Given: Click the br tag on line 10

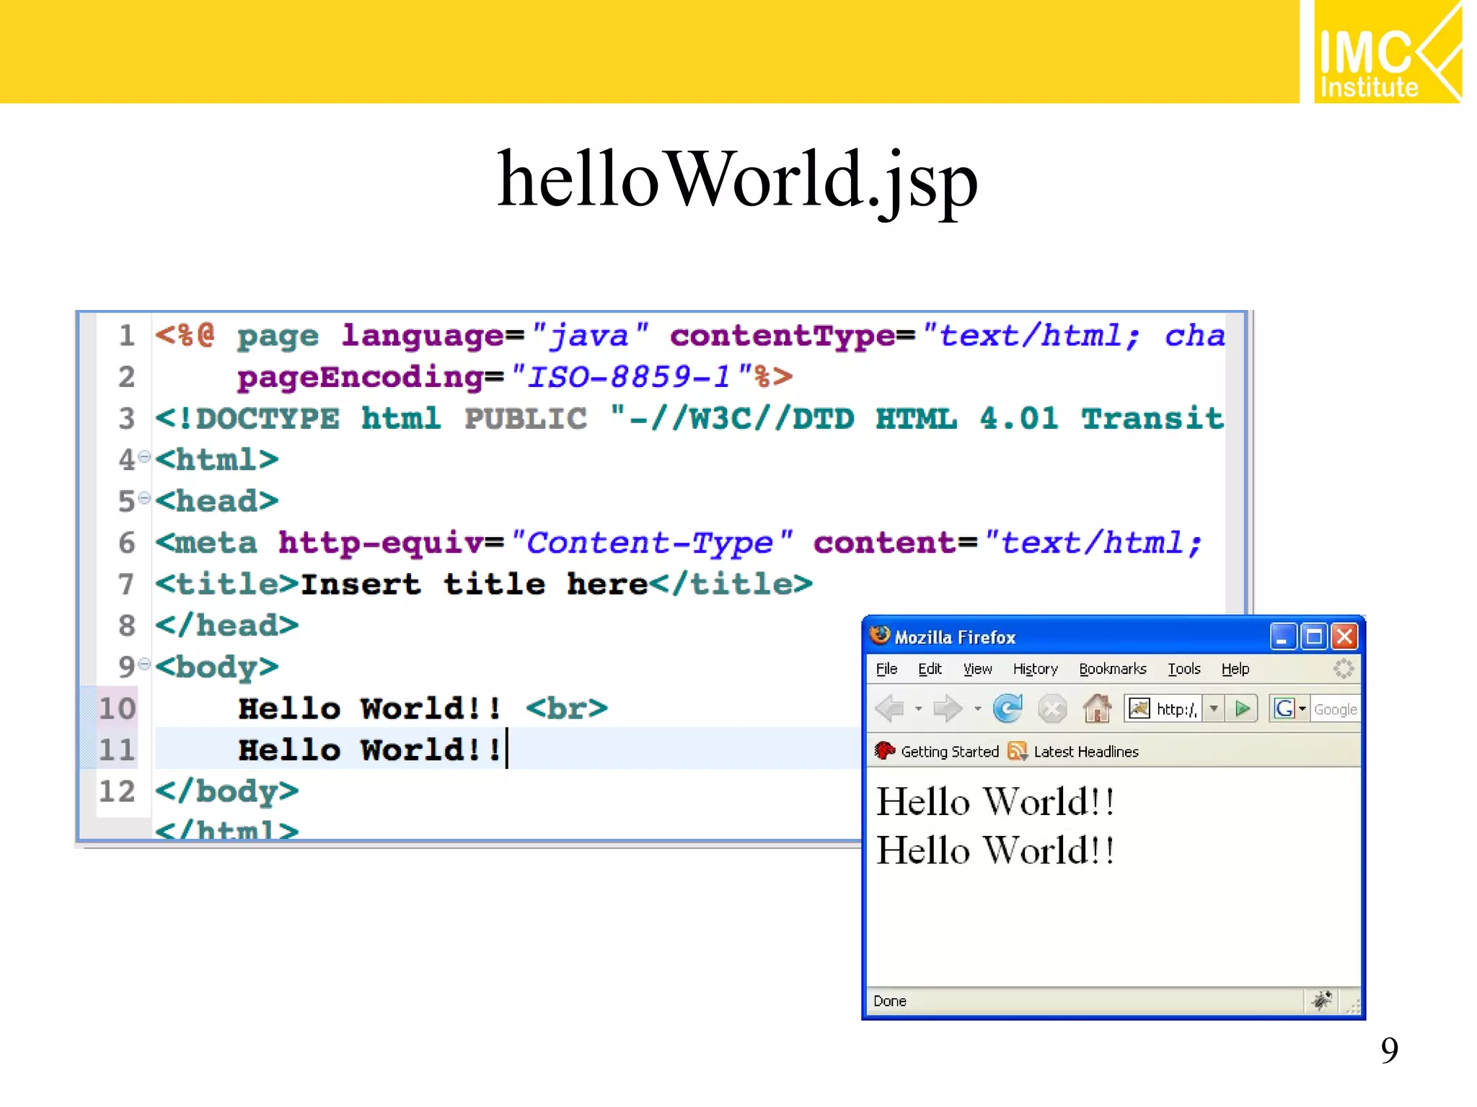Looking at the screenshot, I should click(567, 708).
